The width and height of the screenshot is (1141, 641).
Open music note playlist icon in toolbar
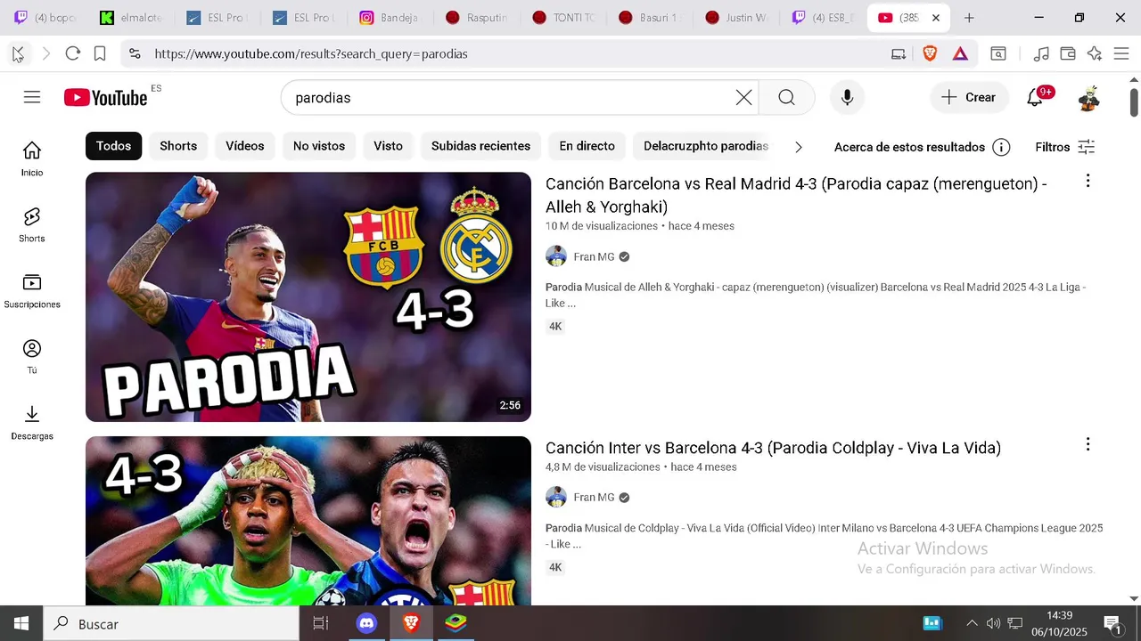1041,53
